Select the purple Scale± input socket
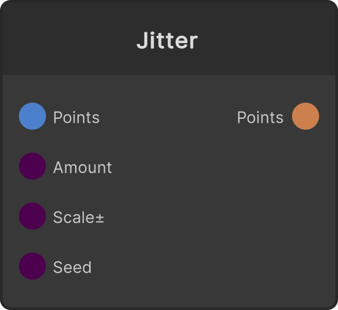This screenshot has height=310, width=338. (32, 216)
